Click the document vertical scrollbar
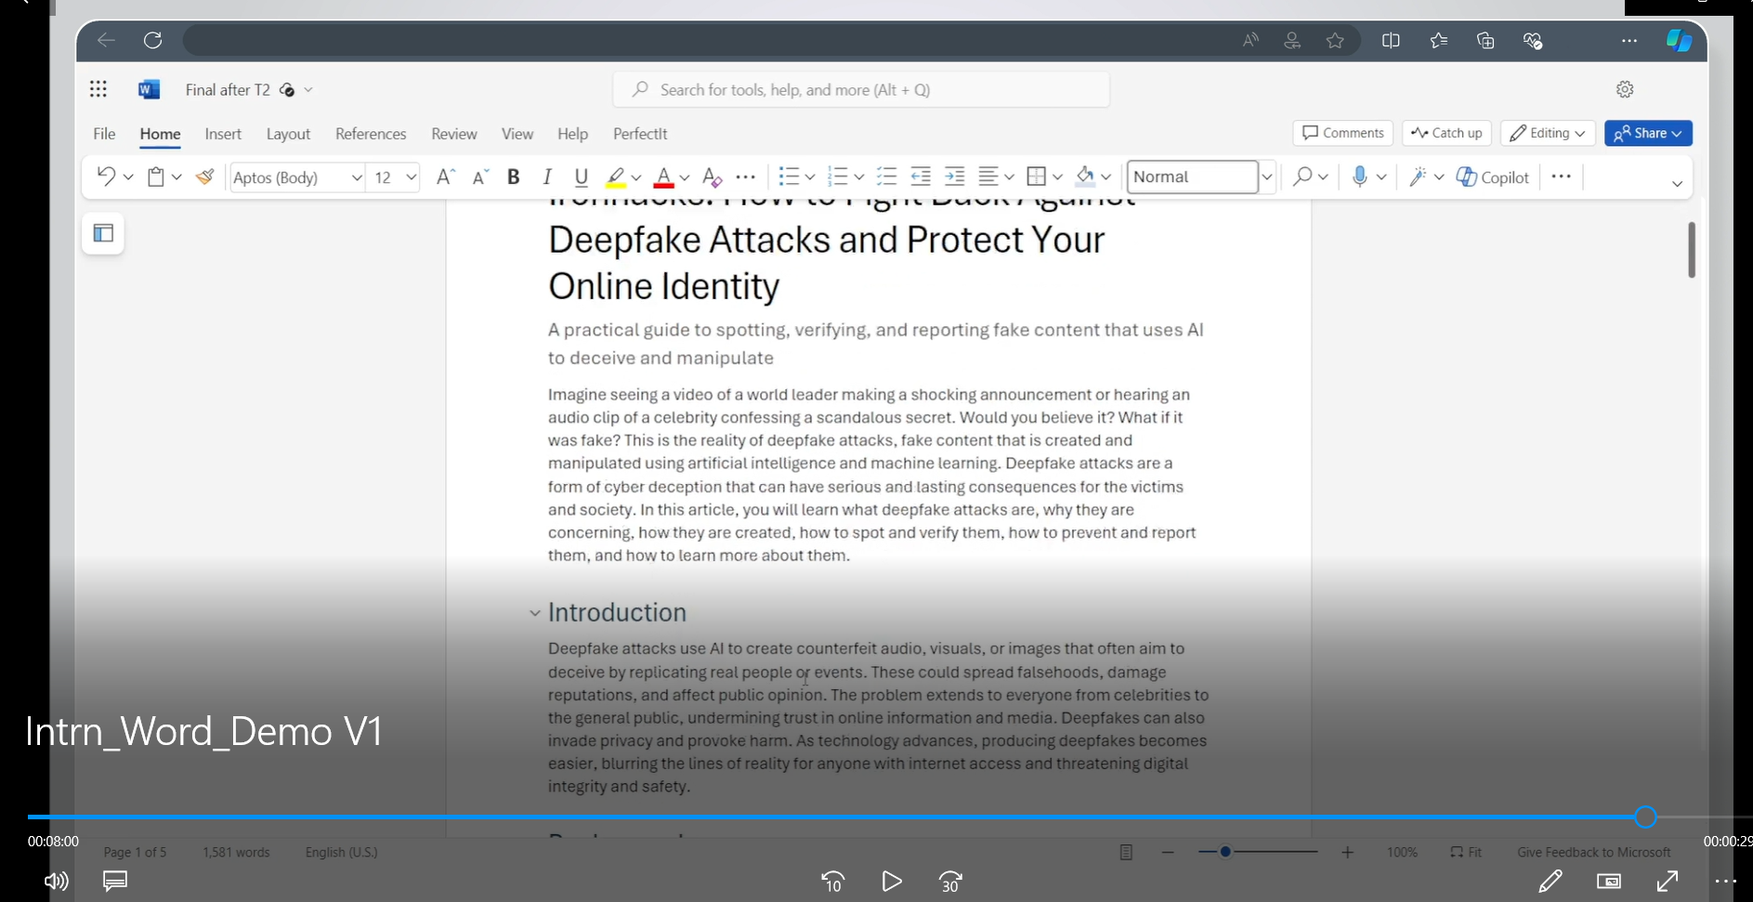1753x902 pixels. [1692, 249]
